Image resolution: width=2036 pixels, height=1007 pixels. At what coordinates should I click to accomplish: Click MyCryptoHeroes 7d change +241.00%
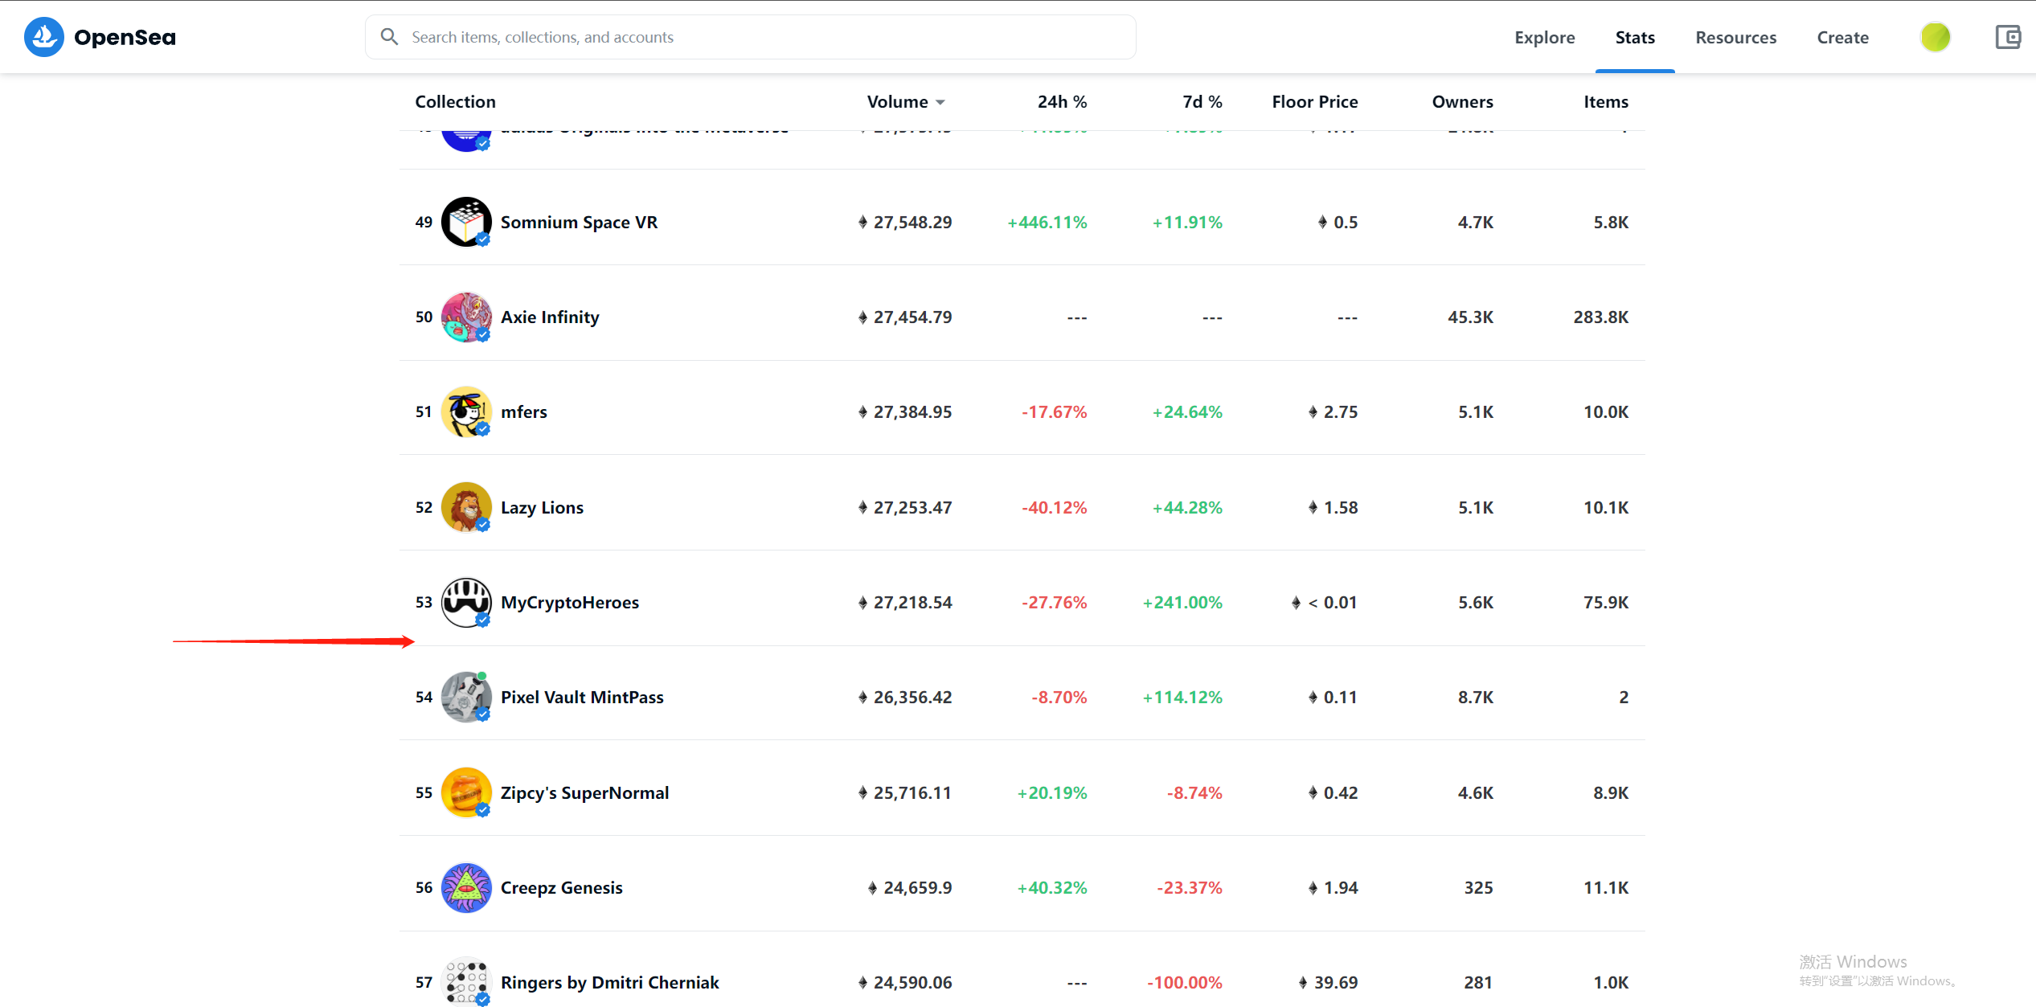[x=1182, y=602]
